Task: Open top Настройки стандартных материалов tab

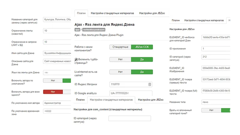Action: coord(112,13)
